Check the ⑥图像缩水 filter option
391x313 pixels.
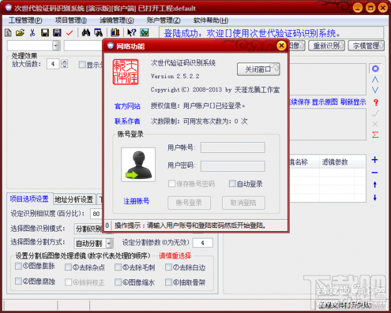118,282
